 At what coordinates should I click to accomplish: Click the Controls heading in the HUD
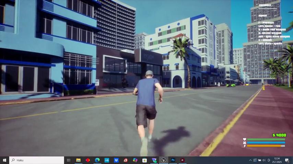point(265,5)
